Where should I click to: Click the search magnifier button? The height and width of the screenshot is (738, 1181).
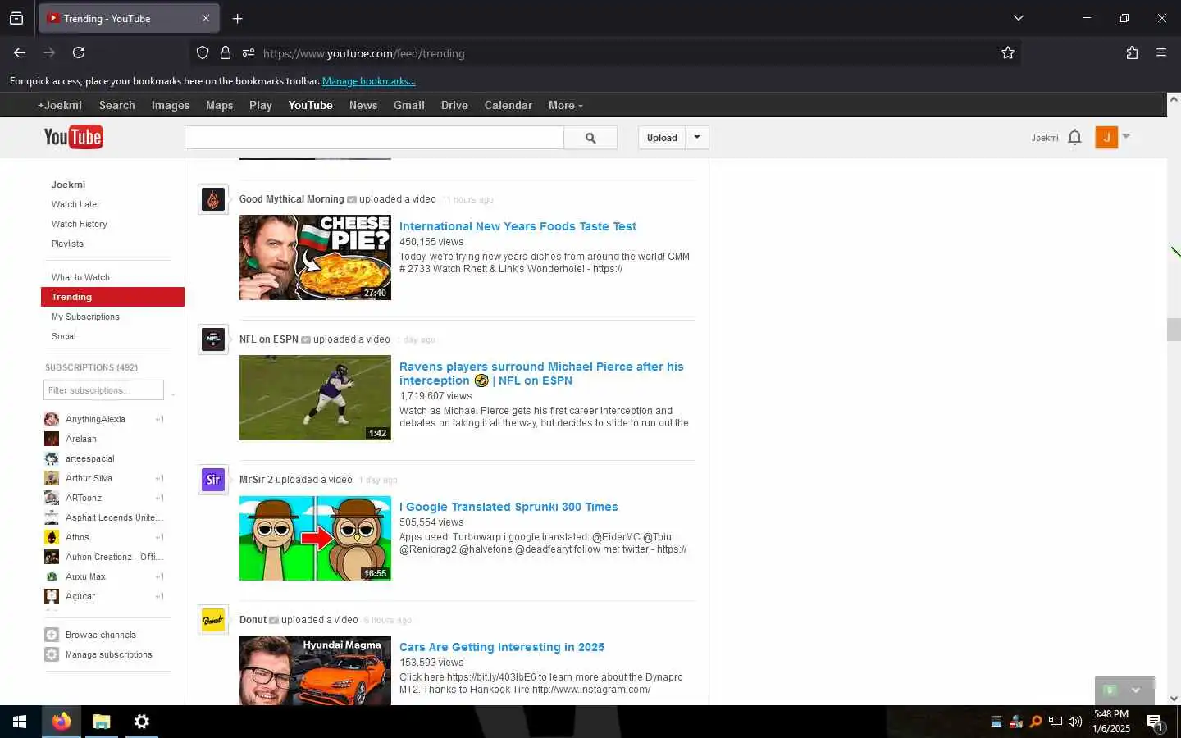tap(590, 138)
